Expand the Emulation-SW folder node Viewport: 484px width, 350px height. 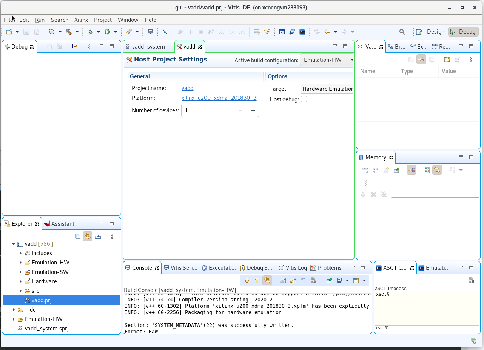(x=20, y=272)
